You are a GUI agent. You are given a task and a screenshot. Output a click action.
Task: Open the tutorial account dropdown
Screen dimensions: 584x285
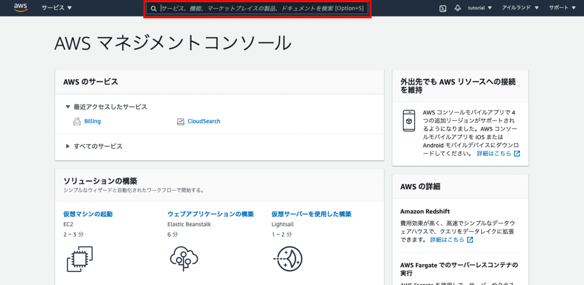click(x=480, y=8)
